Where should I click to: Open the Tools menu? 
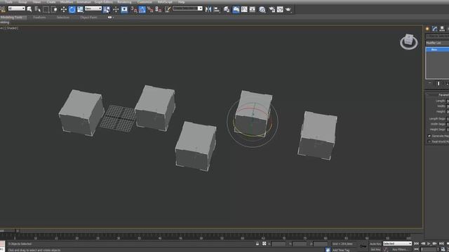pos(8,1)
